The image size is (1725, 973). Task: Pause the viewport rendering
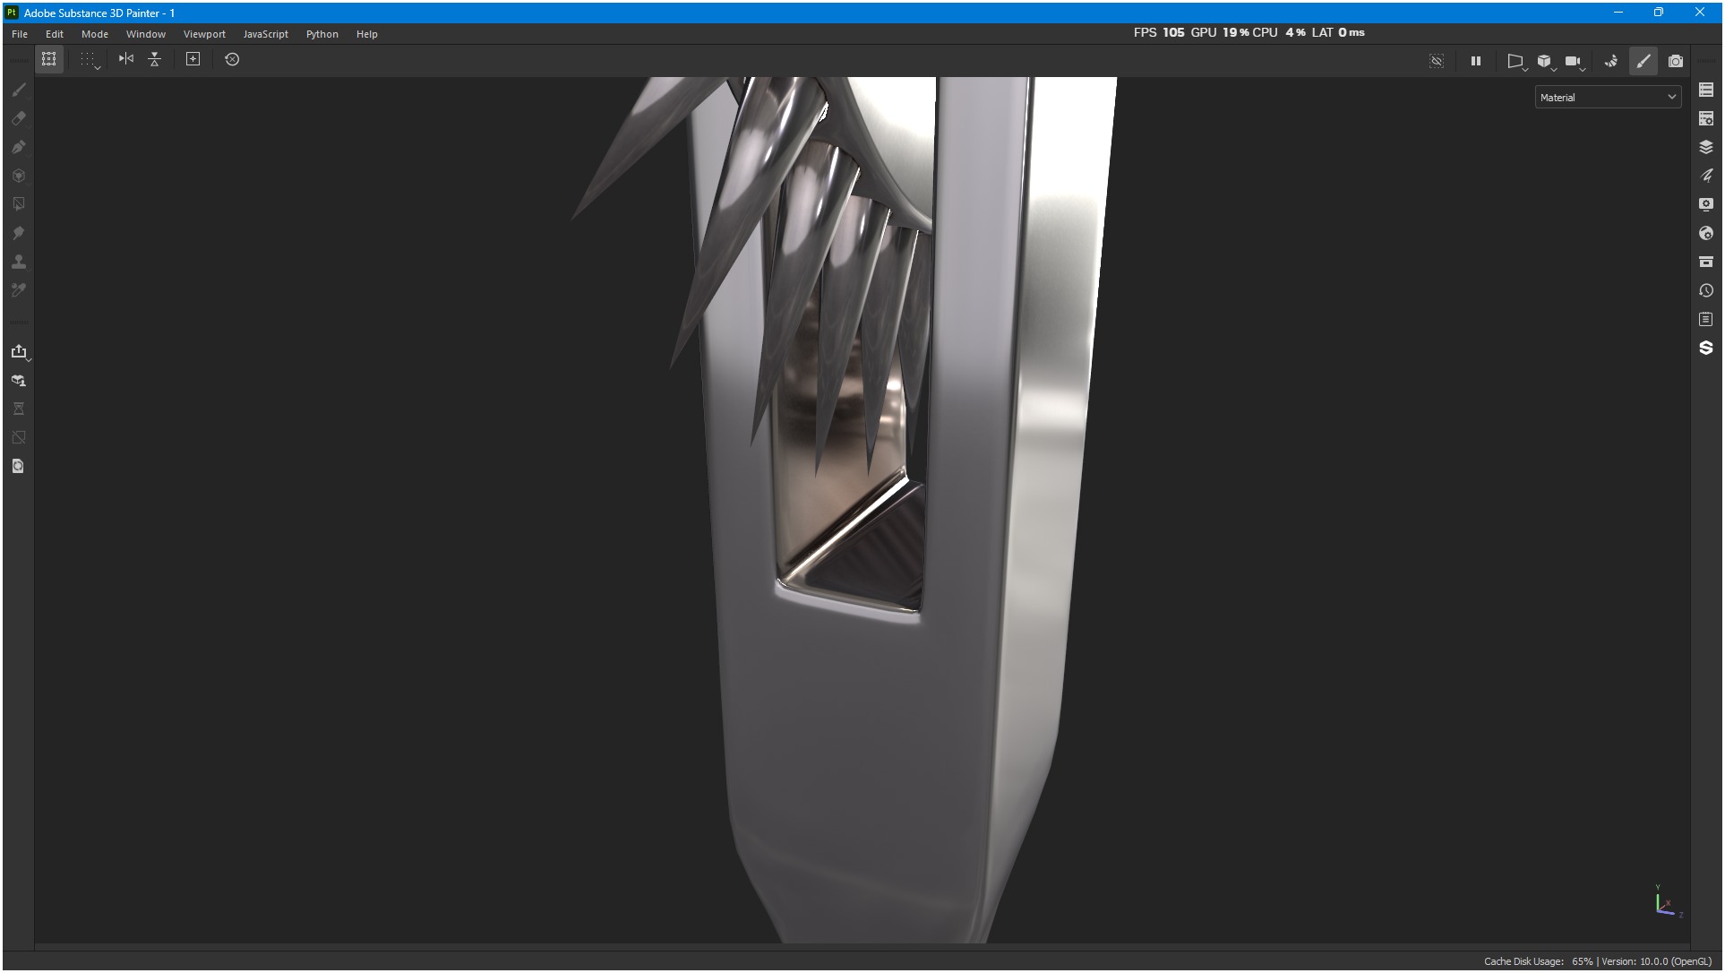coord(1475,61)
